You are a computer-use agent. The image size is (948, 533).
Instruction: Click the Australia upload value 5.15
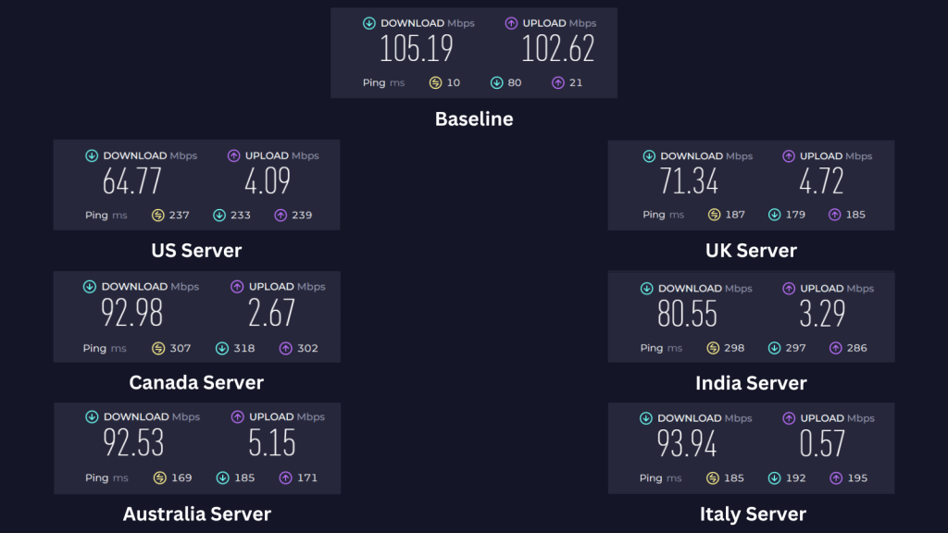pyautogui.click(x=272, y=443)
